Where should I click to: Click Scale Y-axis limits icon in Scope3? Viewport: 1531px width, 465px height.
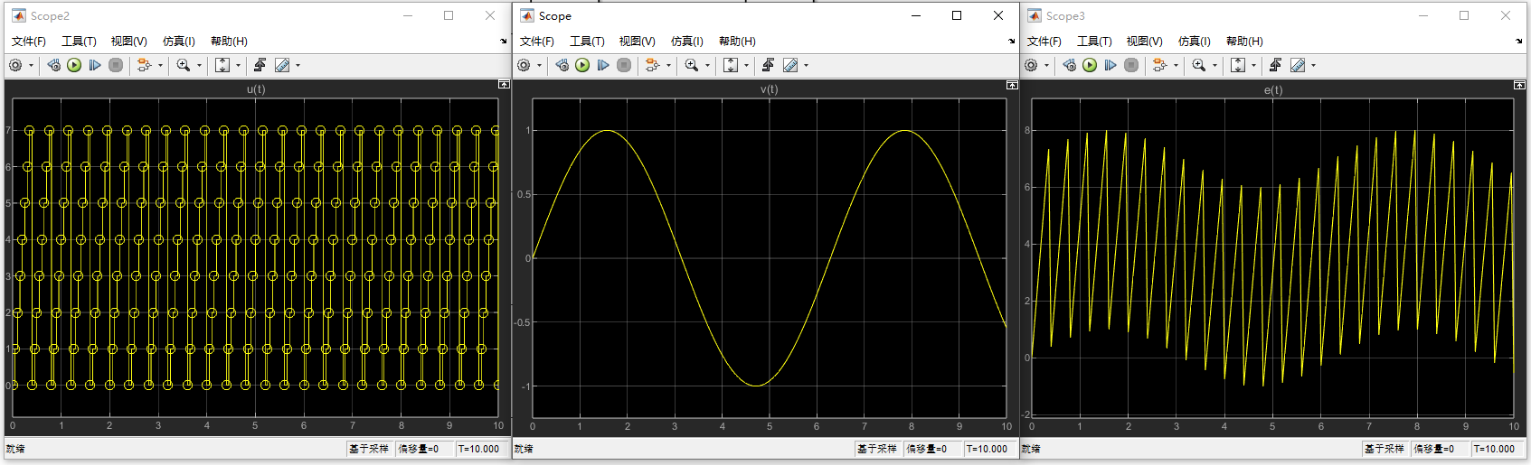tap(1238, 65)
